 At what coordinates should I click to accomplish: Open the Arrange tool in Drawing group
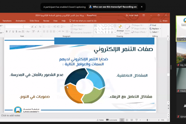tap(120, 29)
